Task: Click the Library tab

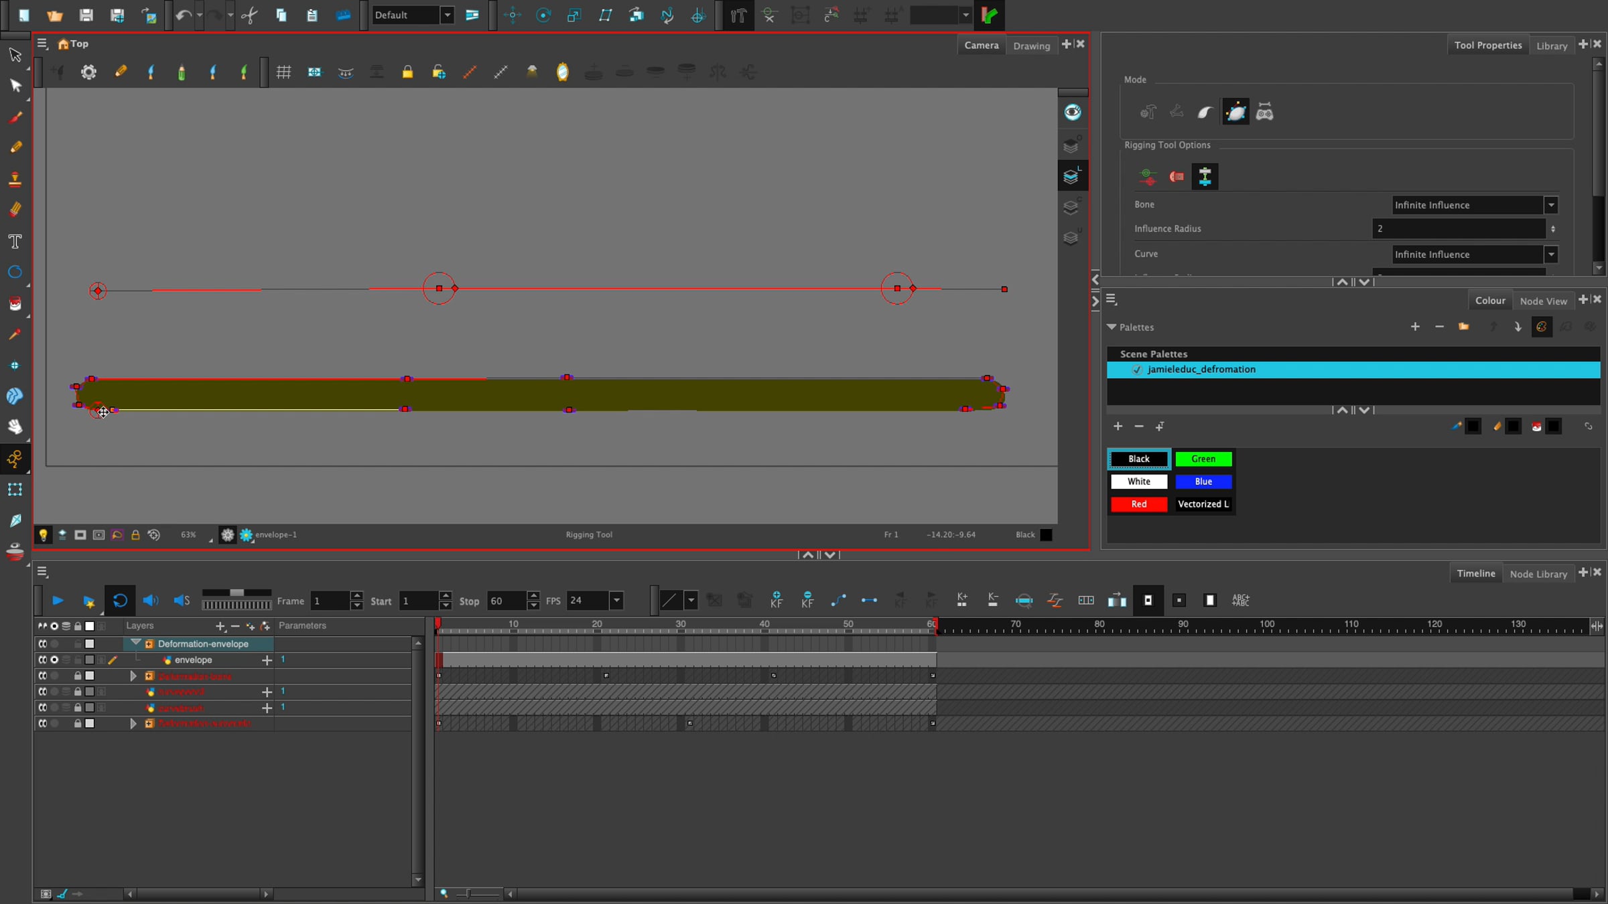Action: pyautogui.click(x=1552, y=46)
